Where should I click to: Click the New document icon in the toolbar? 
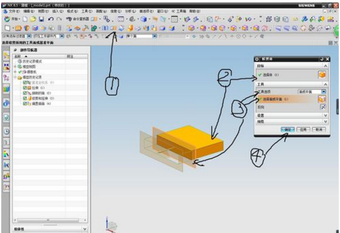25,19
